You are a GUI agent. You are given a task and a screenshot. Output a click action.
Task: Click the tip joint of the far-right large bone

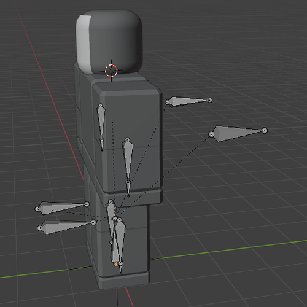coord(265,130)
